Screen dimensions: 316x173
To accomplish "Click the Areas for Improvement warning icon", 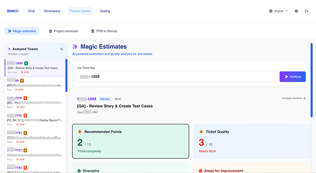I will [x=201, y=171].
